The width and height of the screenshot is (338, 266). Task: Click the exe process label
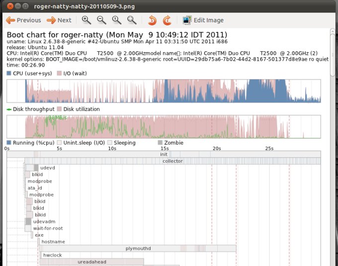click(x=39, y=235)
